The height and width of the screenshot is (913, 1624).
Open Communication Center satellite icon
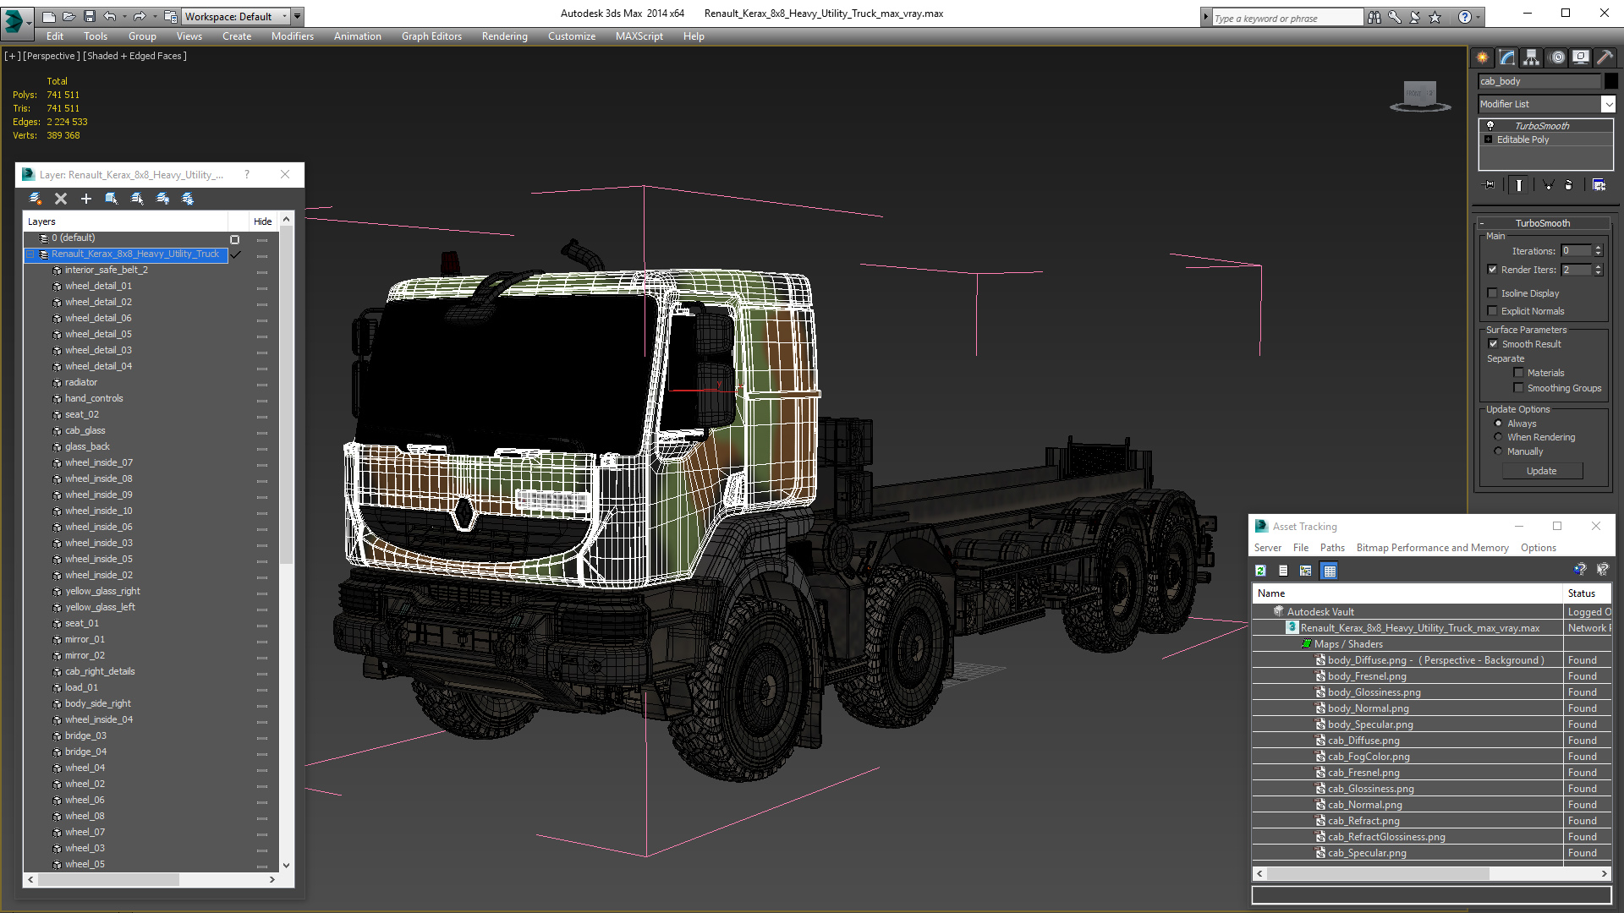tap(1415, 17)
